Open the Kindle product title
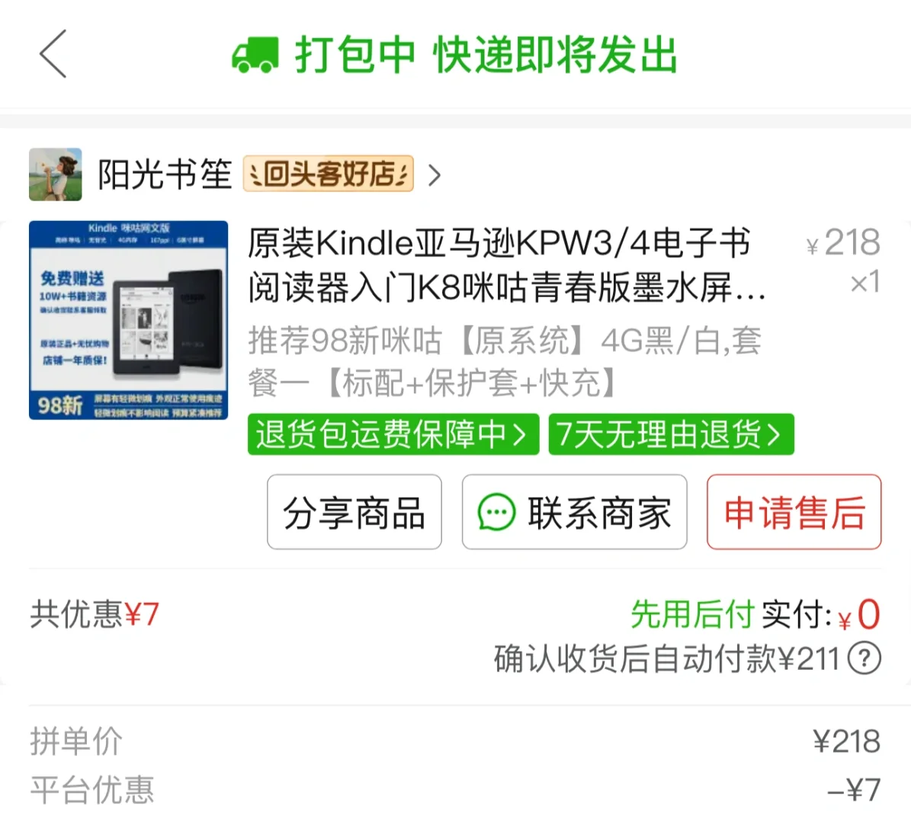The height and width of the screenshot is (823, 911). coord(507,265)
